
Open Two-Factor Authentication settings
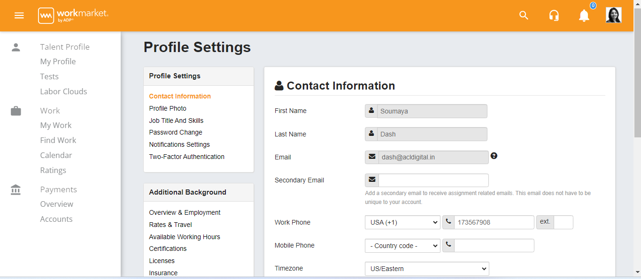186,157
